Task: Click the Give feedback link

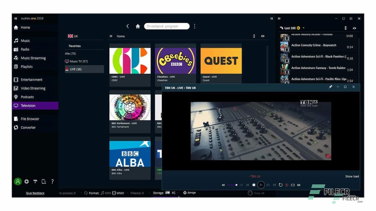Action: point(35,193)
